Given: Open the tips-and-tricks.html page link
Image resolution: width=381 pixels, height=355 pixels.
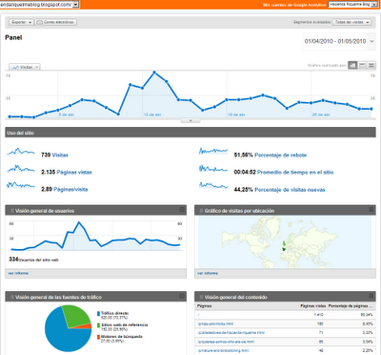Looking at the screenshot, I should point(215,324).
